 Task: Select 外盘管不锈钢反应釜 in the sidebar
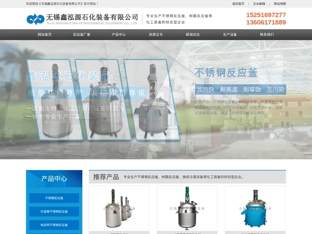pos(54,211)
